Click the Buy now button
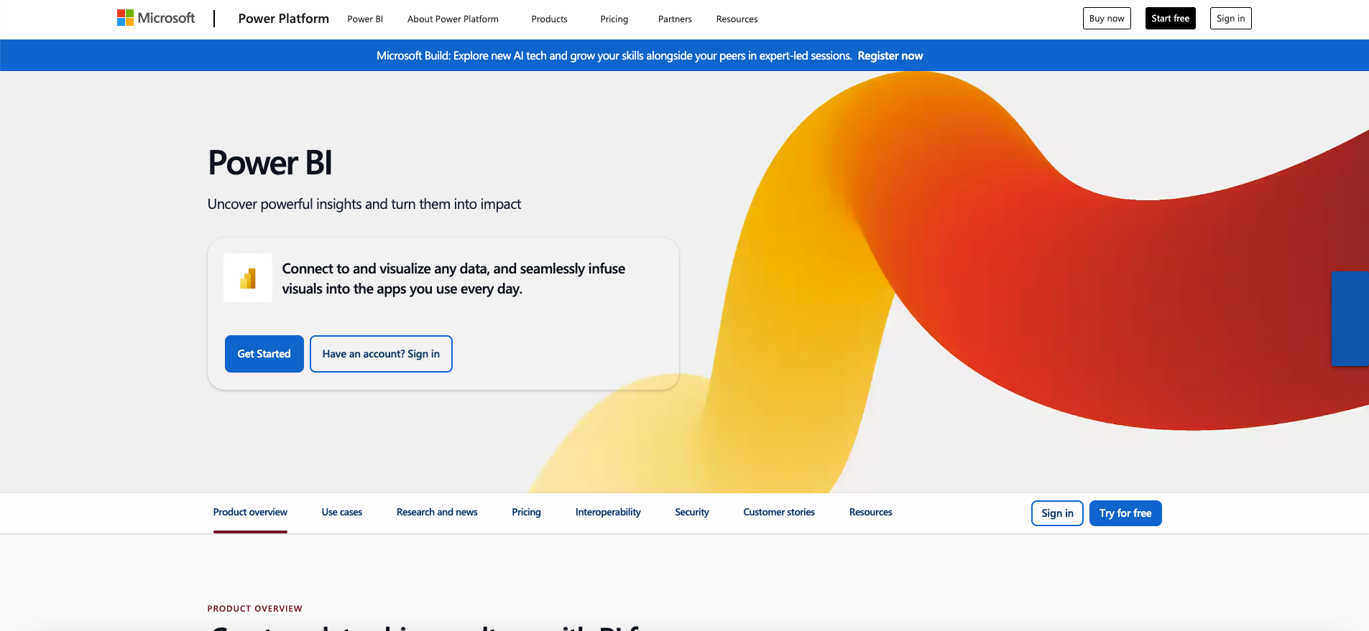 coord(1107,19)
